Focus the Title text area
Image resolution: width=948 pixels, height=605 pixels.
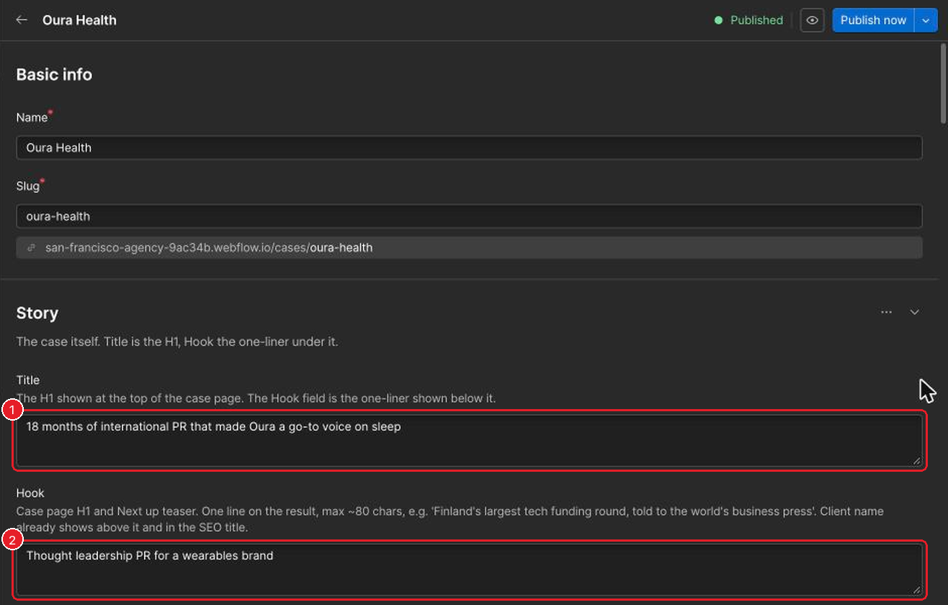point(469,439)
